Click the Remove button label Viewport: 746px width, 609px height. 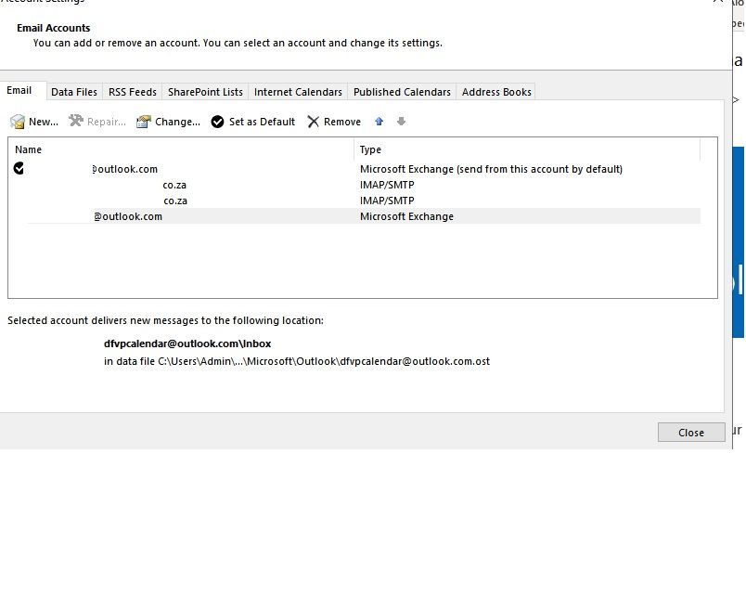[342, 122]
